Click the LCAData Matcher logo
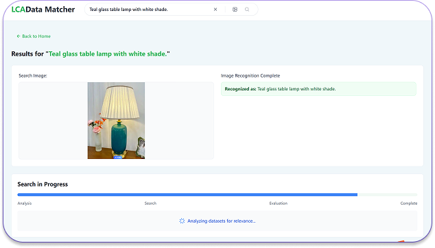The width and height of the screenshot is (435, 248). tap(43, 10)
